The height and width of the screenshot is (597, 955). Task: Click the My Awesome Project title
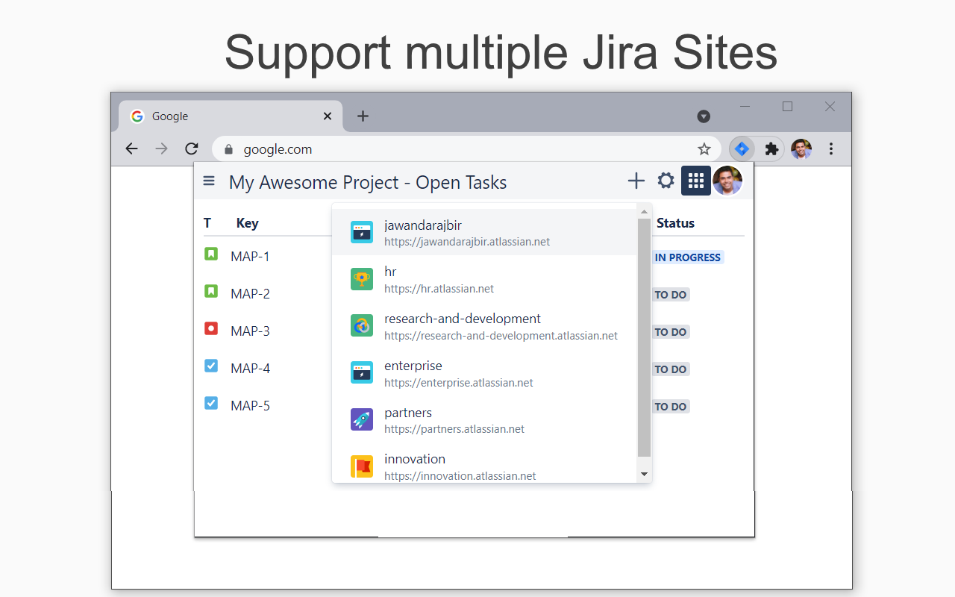click(x=368, y=182)
